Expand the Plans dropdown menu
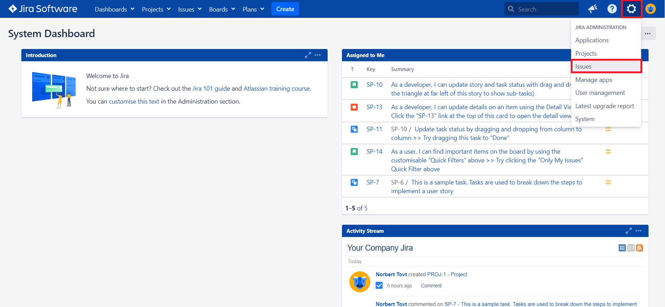The width and height of the screenshot is (665, 307). click(253, 9)
